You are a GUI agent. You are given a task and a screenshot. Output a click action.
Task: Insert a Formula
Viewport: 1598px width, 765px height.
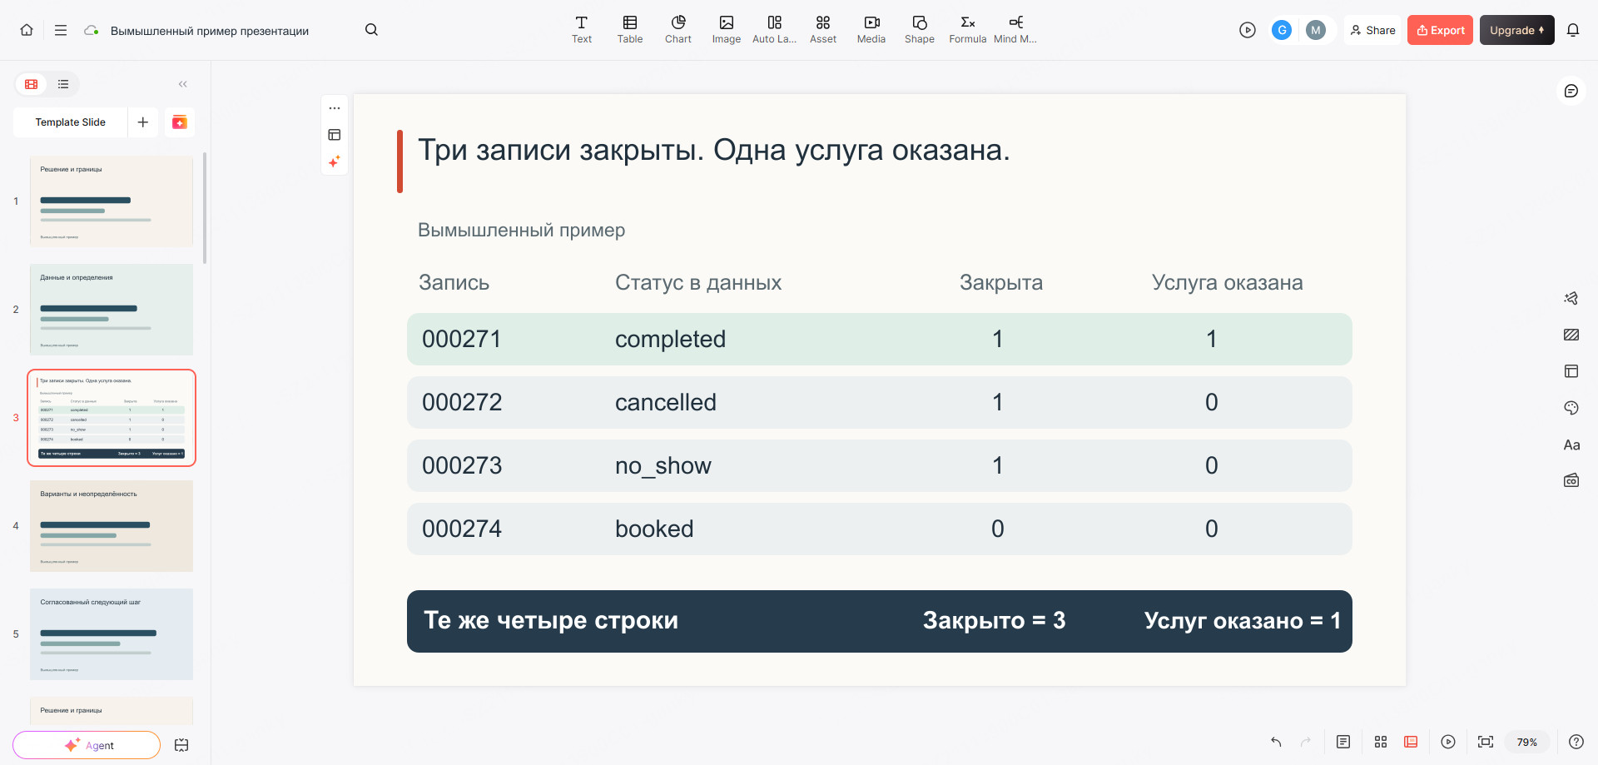(x=968, y=30)
